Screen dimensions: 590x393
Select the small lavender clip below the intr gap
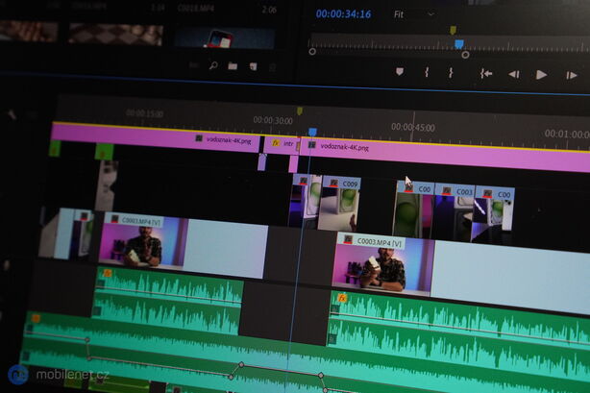[x=262, y=162]
